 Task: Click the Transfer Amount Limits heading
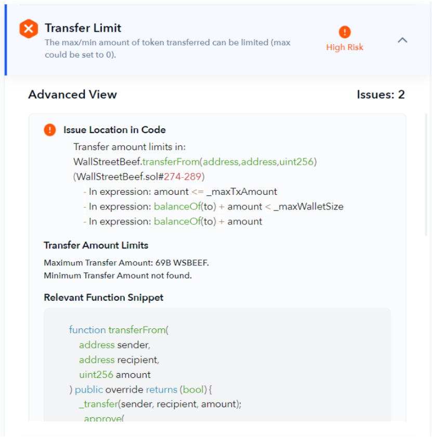[x=96, y=245]
